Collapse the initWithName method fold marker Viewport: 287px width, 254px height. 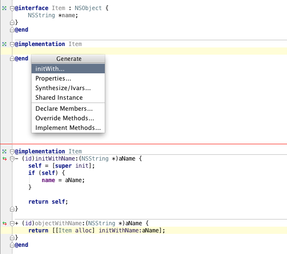tap(12, 159)
